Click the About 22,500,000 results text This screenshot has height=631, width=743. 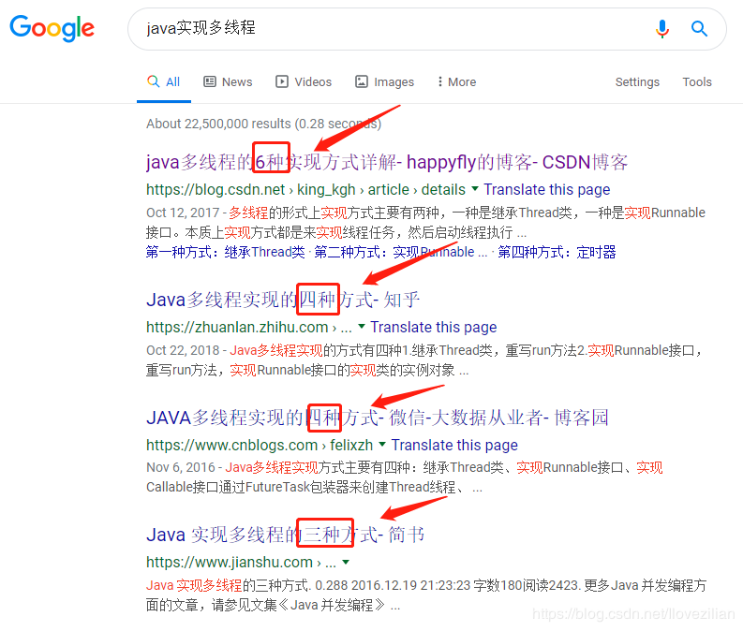pyautogui.click(x=263, y=124)
